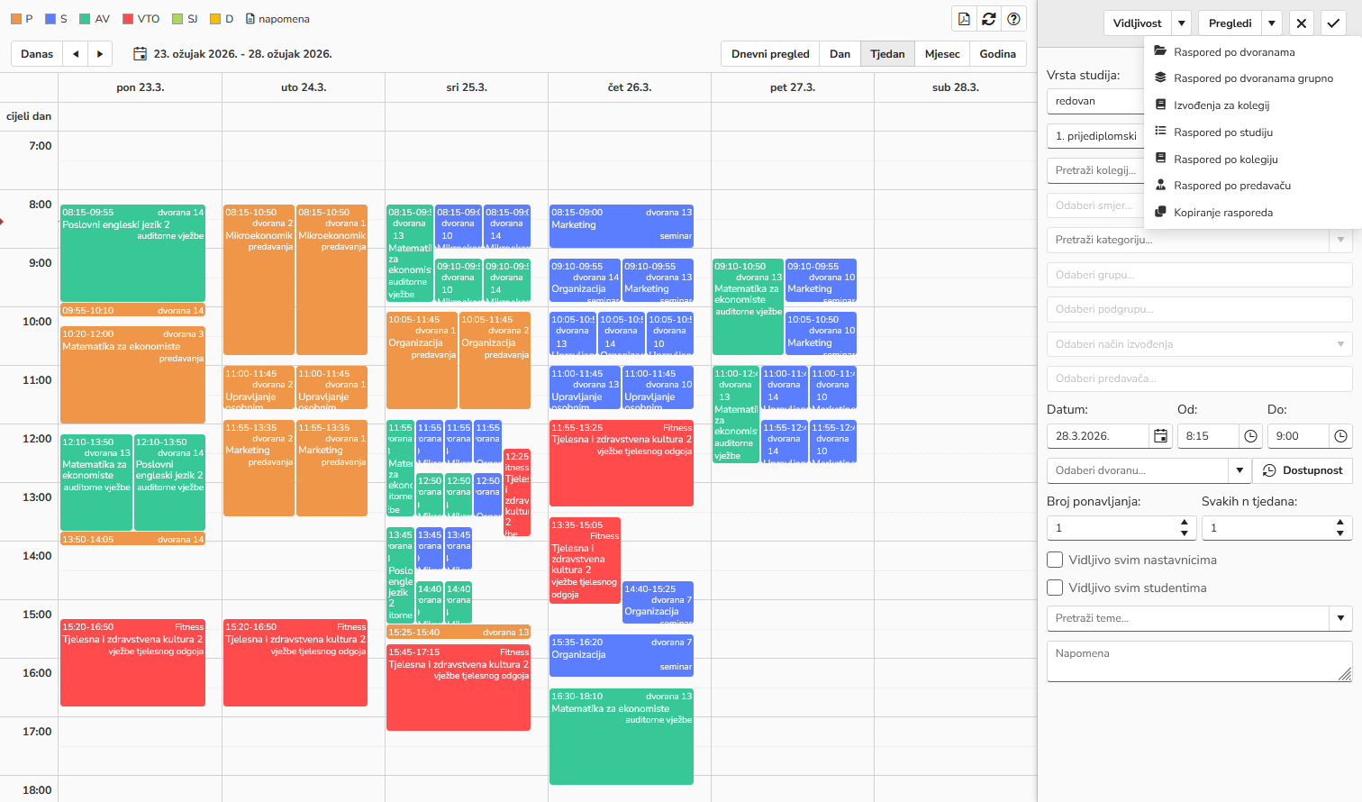Toggle the orange P legend filter
The width and height of the screenshot is (1362, 802).
click(16, 19)
